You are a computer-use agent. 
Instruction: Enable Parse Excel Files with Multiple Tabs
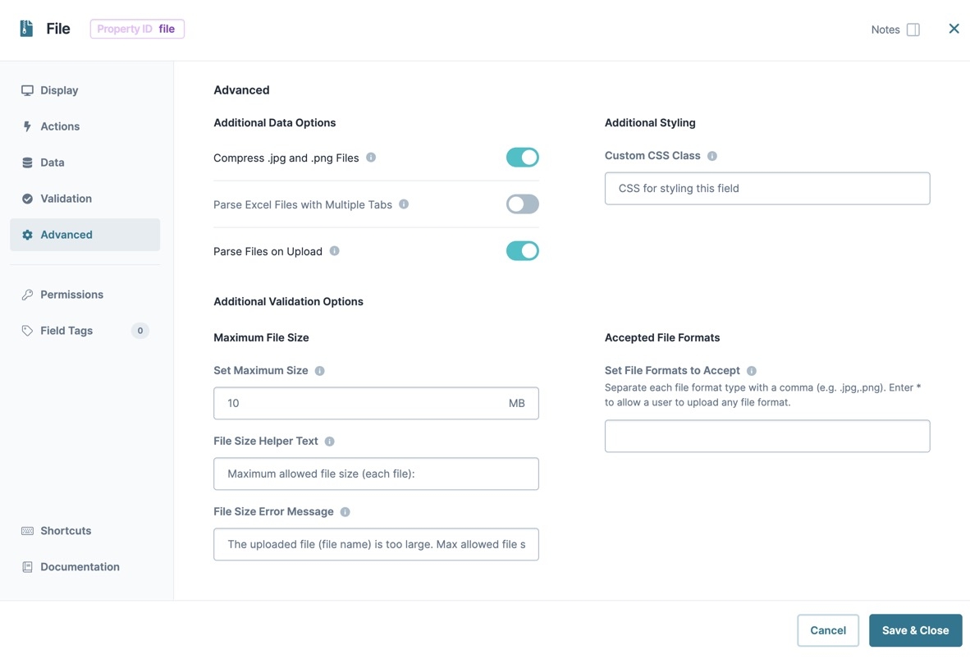523,204
